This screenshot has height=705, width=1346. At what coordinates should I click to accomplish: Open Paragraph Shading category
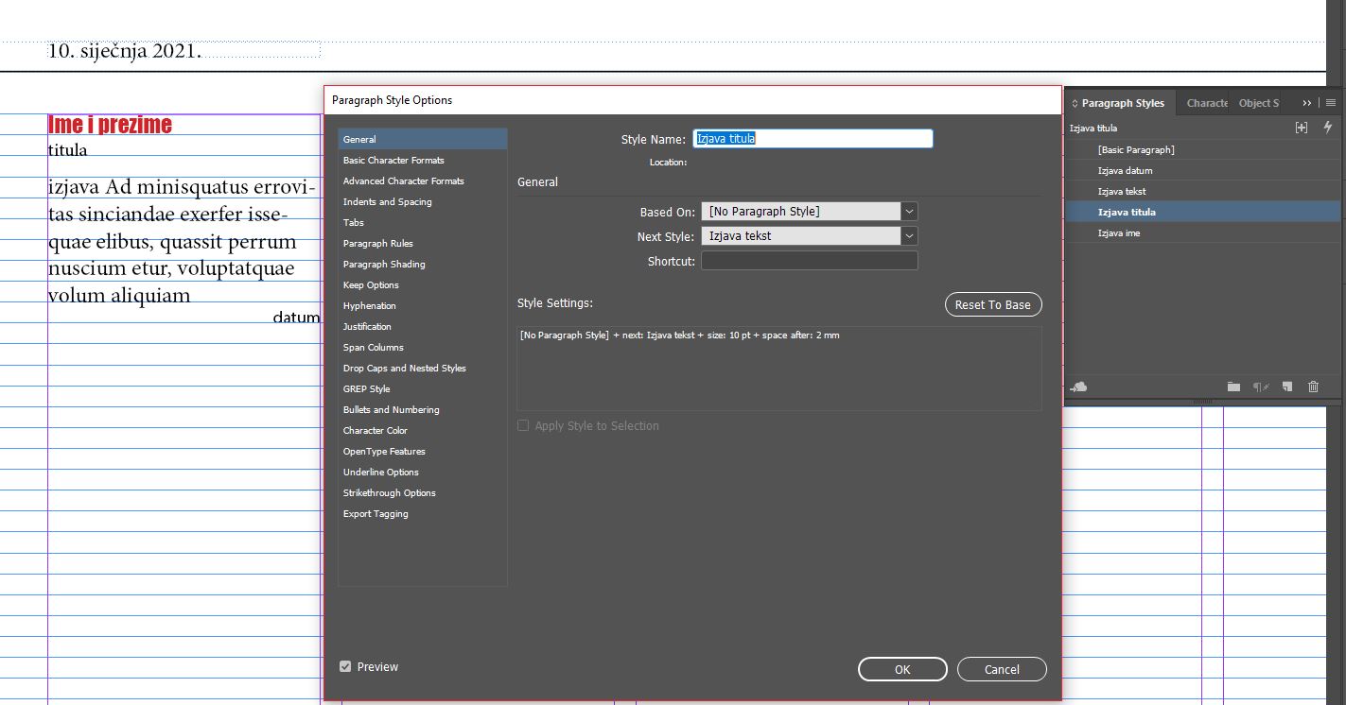tap(423, 264)
